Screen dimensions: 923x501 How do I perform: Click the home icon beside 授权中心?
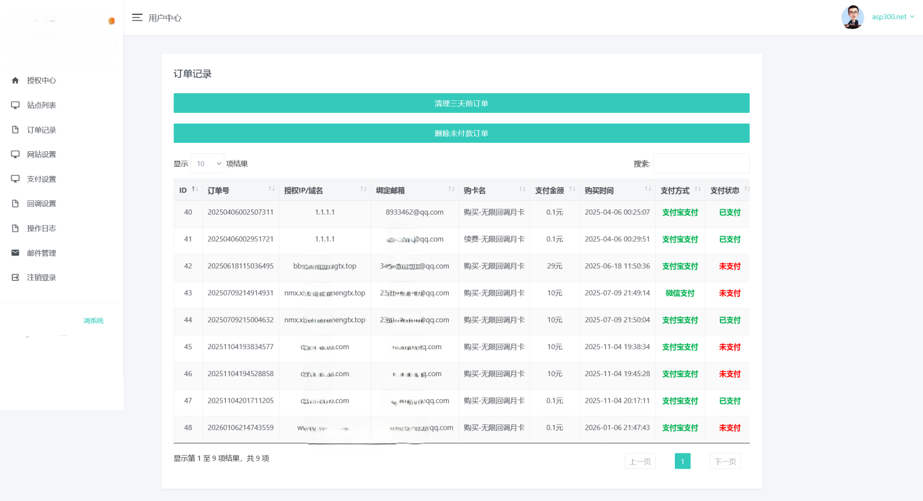pos(15,80)
